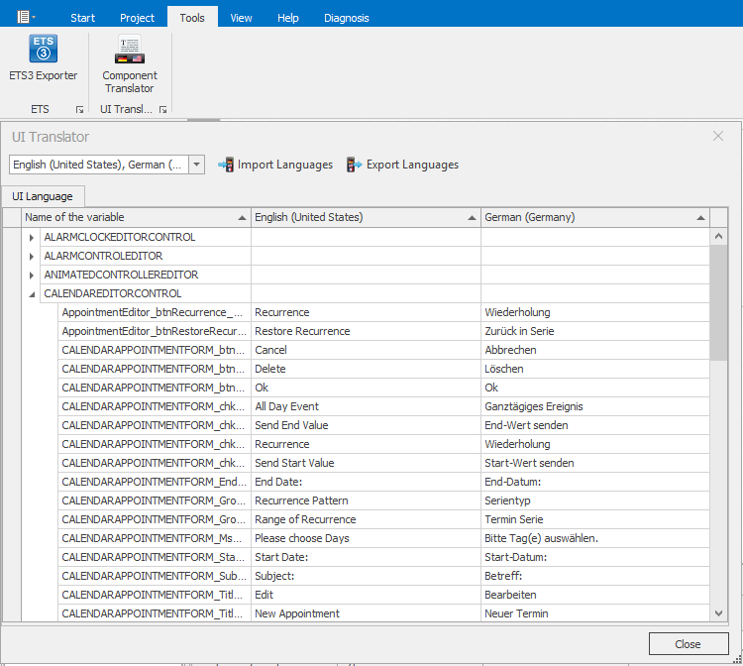This screenshot has width=743, height=666.
Task: Click the German cell 'Ganztägiges Ereignis'
Action: (x=595, y=406)
